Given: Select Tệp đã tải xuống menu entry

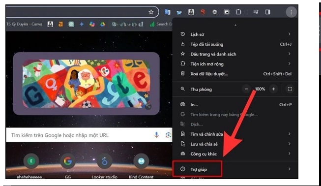Looking at the screenshot, I should [x=235, y=44].
